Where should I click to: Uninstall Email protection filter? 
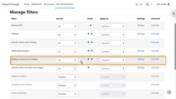pyautogui.click(x=155, y=93)
